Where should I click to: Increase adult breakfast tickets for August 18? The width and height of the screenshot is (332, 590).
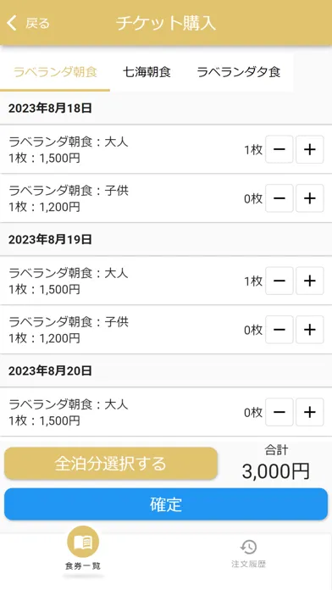tap(309, 149)
